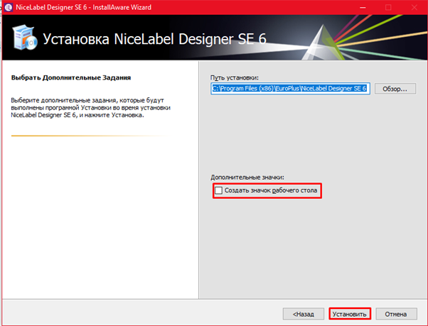This screenshot has height=326, width=428.
Task: Cancel installation with the Отмена button
Action: [x=396, y=314]
